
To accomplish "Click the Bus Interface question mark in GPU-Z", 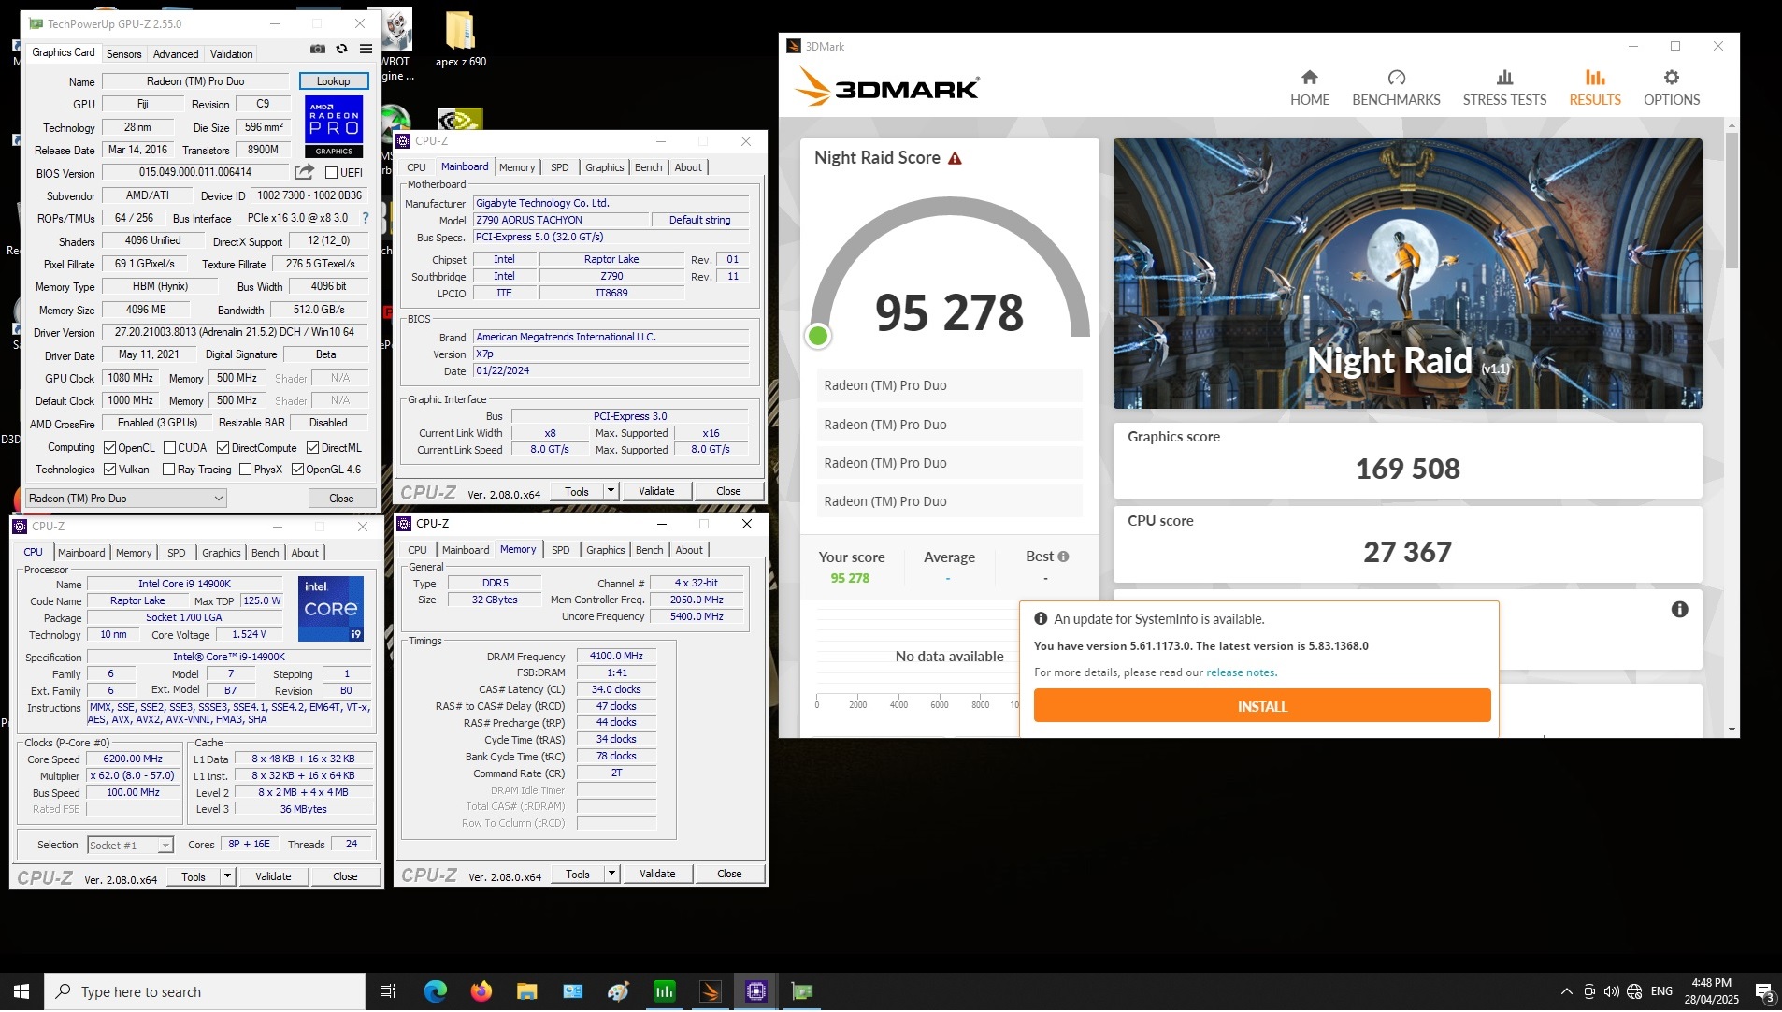I will coord(365,219).
